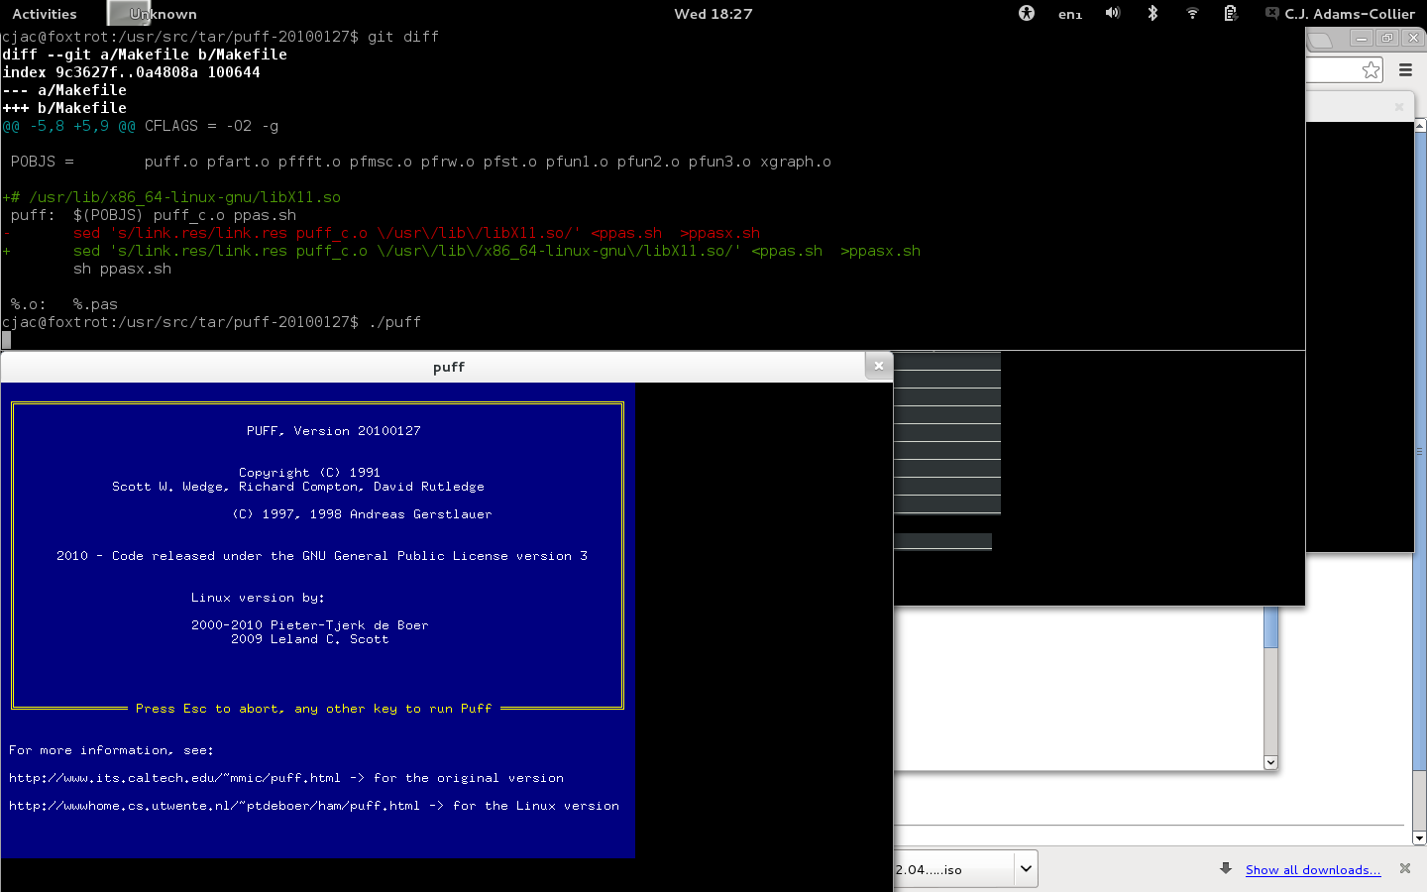
Task: Click 'For more information, see:' text
Action: [x=111, y=749]
